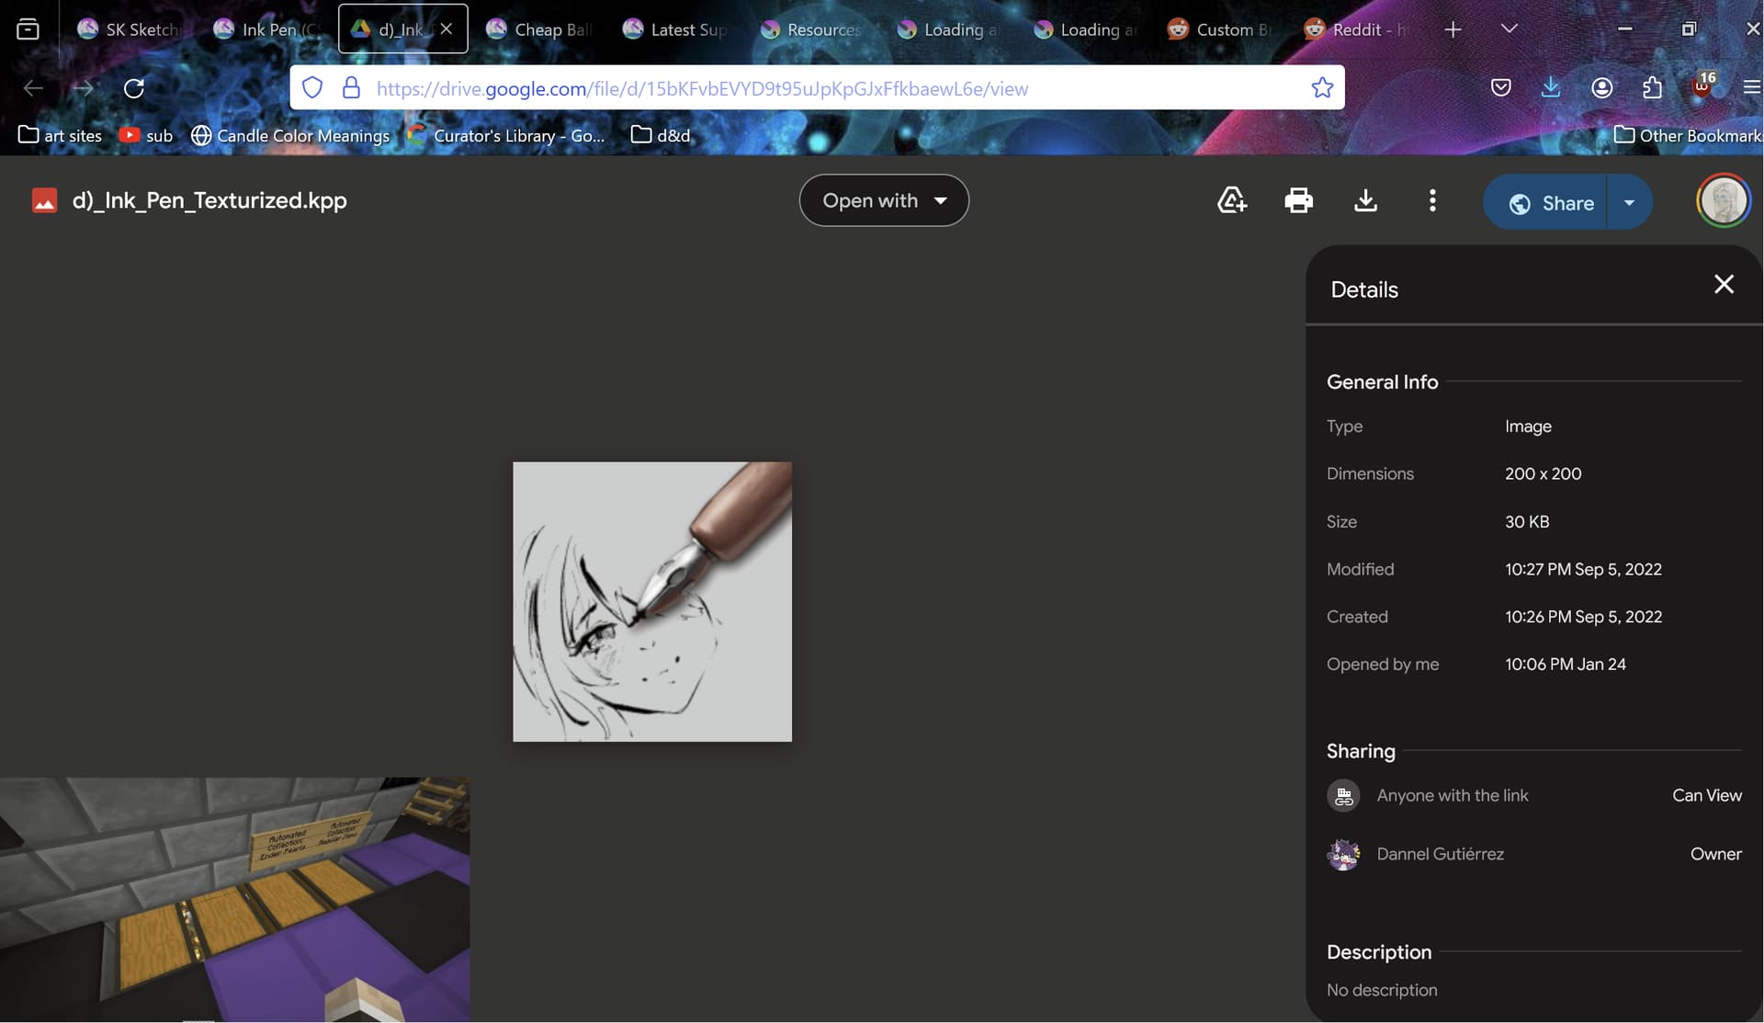Click the Save to Pocket icon
Viewport: 1764px width, 1023px height.
[1501, 87]
